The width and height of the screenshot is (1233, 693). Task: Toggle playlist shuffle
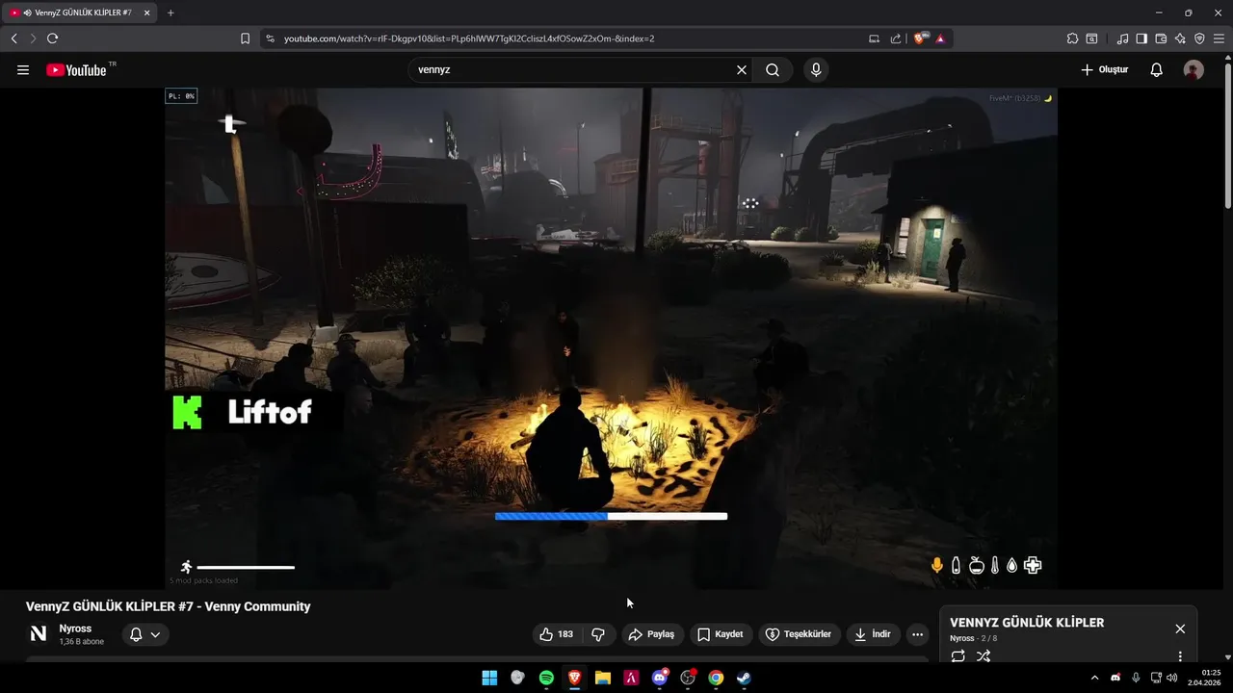984,656
